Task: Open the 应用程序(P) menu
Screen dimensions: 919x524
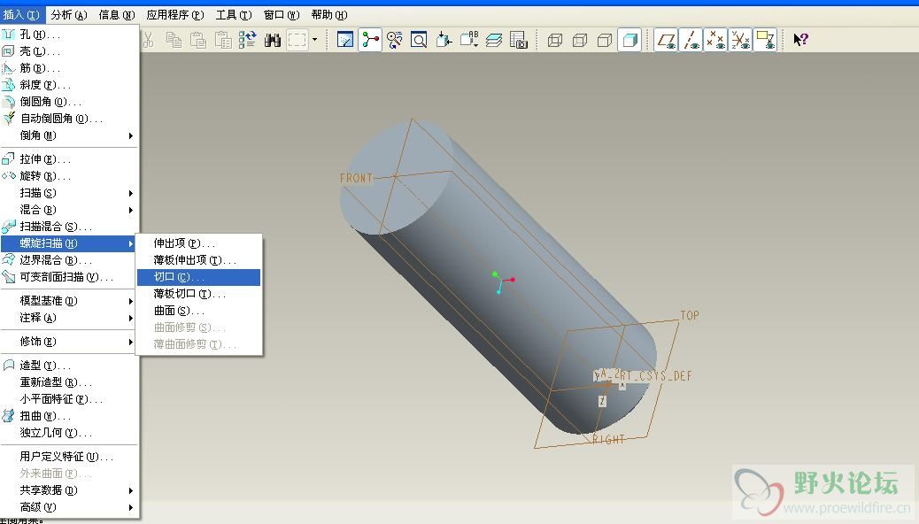Action: pos(175,15)
